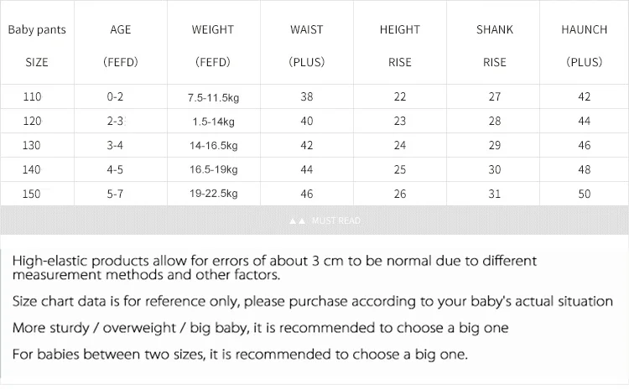Click the MUST READ banner text
629x389 pixels.
click(x=336, y=221)
